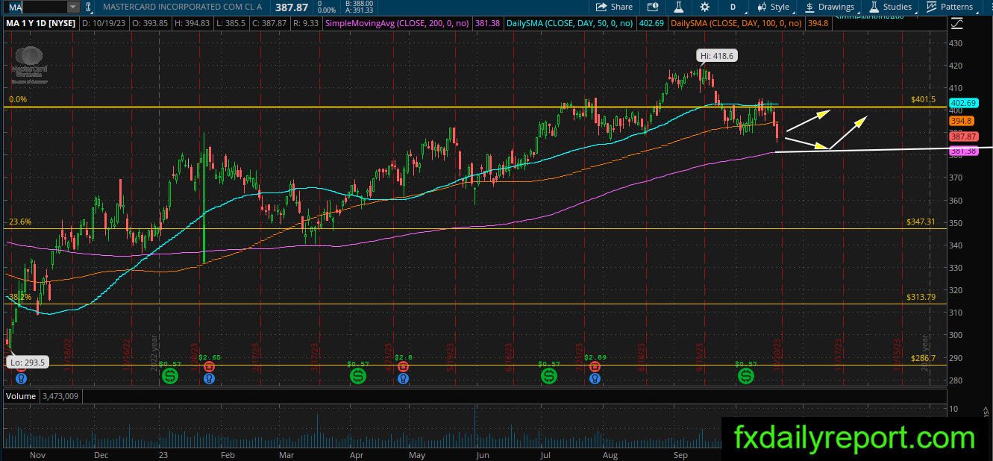Click the $286.7 Fibonacci level label
This screenshot has width=993, height=461.
point(923,358)
